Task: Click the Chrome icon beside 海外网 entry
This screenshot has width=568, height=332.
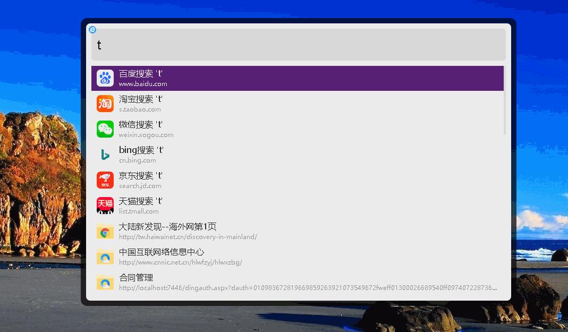Action: (105, 231)
